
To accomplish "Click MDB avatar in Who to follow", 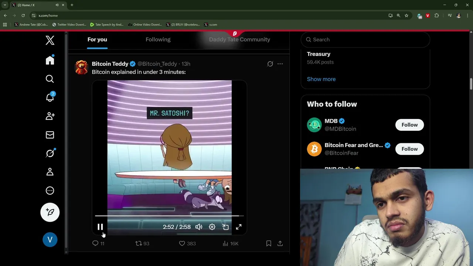I will [314, 125].
